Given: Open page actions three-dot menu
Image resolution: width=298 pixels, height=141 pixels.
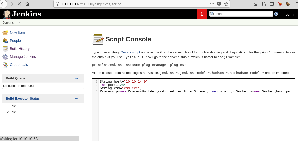Looking at the screenshot, I should (x=212, y=4).
